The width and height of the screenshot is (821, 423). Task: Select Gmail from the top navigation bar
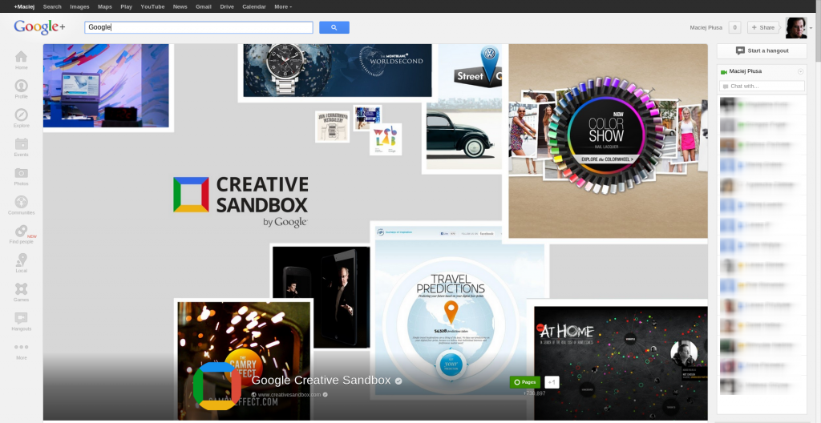204,6
